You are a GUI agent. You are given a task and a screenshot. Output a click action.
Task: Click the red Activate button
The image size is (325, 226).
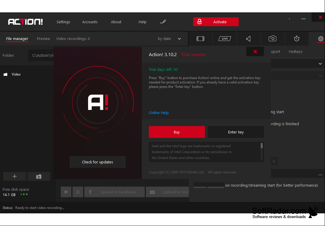click(x=216, y=22)
